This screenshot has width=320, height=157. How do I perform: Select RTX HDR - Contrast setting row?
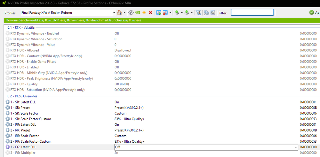point(161,56)
